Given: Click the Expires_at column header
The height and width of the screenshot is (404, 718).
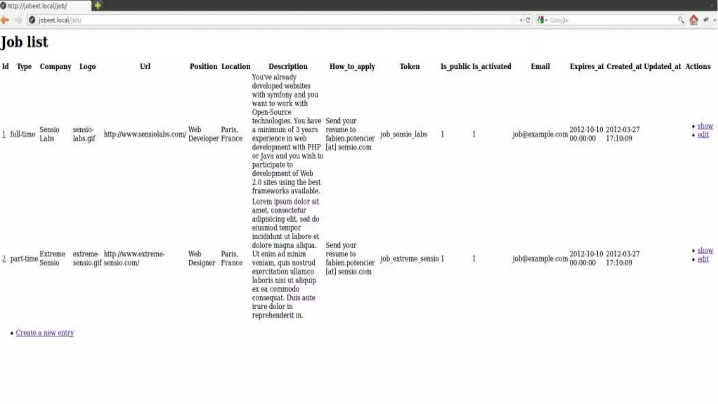Looking at the screenshot, I should 587,66.
